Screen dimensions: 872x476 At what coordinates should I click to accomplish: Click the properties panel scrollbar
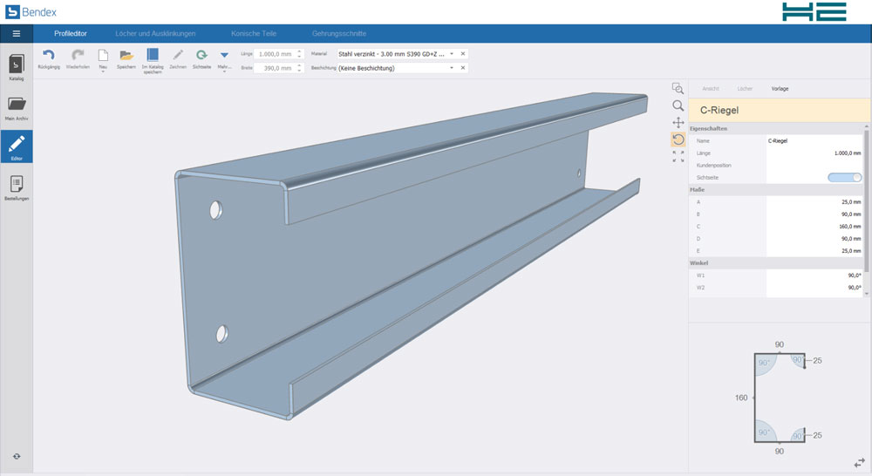866,201
